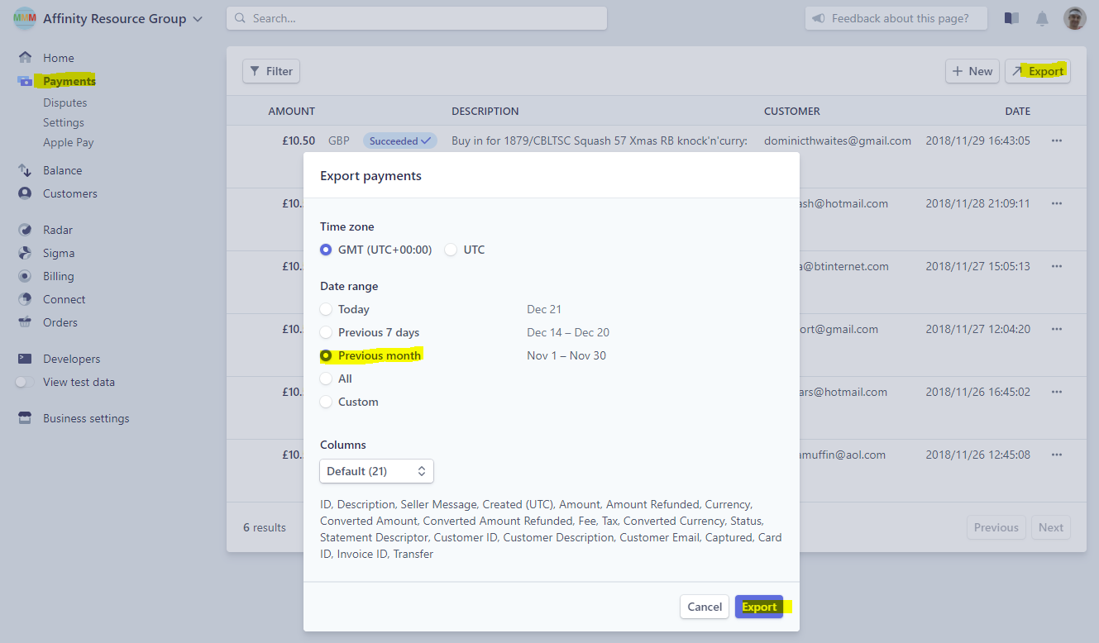Click the Affinity Resource Group logo
This screenshot has width=1099, height=643.
(25, 18)
